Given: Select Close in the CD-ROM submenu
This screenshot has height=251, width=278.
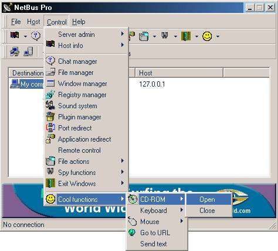Looking at the screenshot, I should click(x=209, y=211).
